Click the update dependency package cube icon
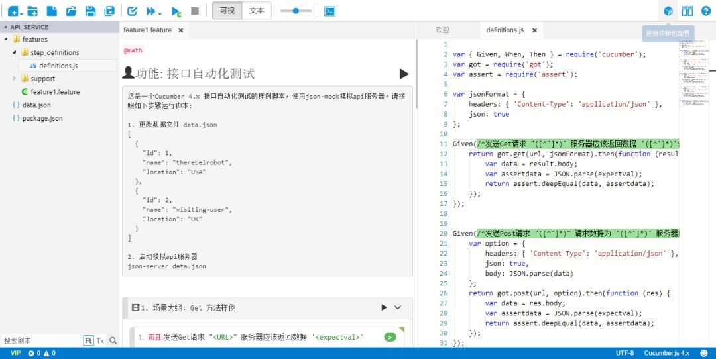 click(668, 11)
